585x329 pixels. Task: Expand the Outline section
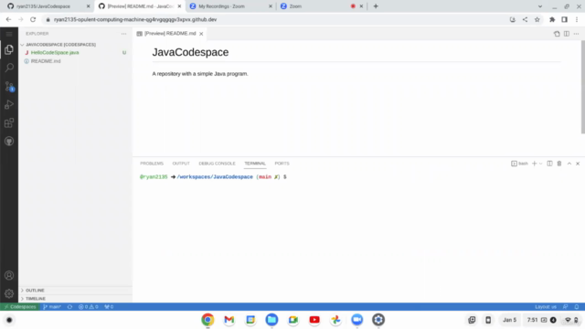click(75, 291)
